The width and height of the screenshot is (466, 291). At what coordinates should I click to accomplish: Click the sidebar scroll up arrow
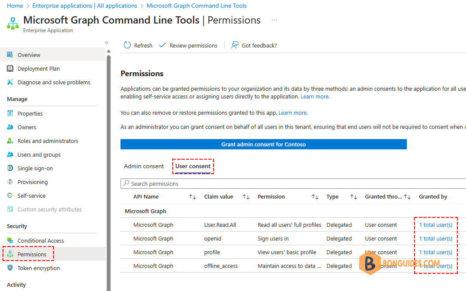point(109,51)
